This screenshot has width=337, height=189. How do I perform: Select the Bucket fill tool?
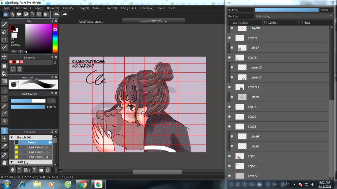click(4, 74)
